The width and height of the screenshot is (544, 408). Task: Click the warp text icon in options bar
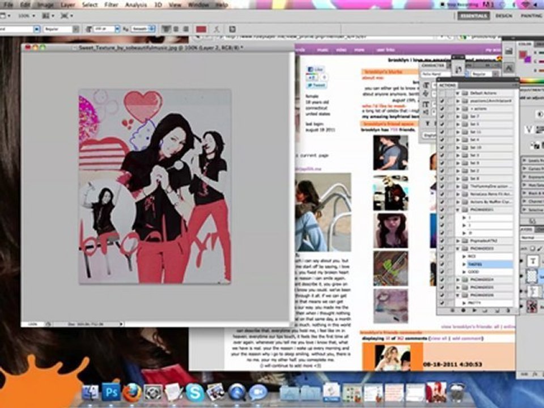coord(217,29)
